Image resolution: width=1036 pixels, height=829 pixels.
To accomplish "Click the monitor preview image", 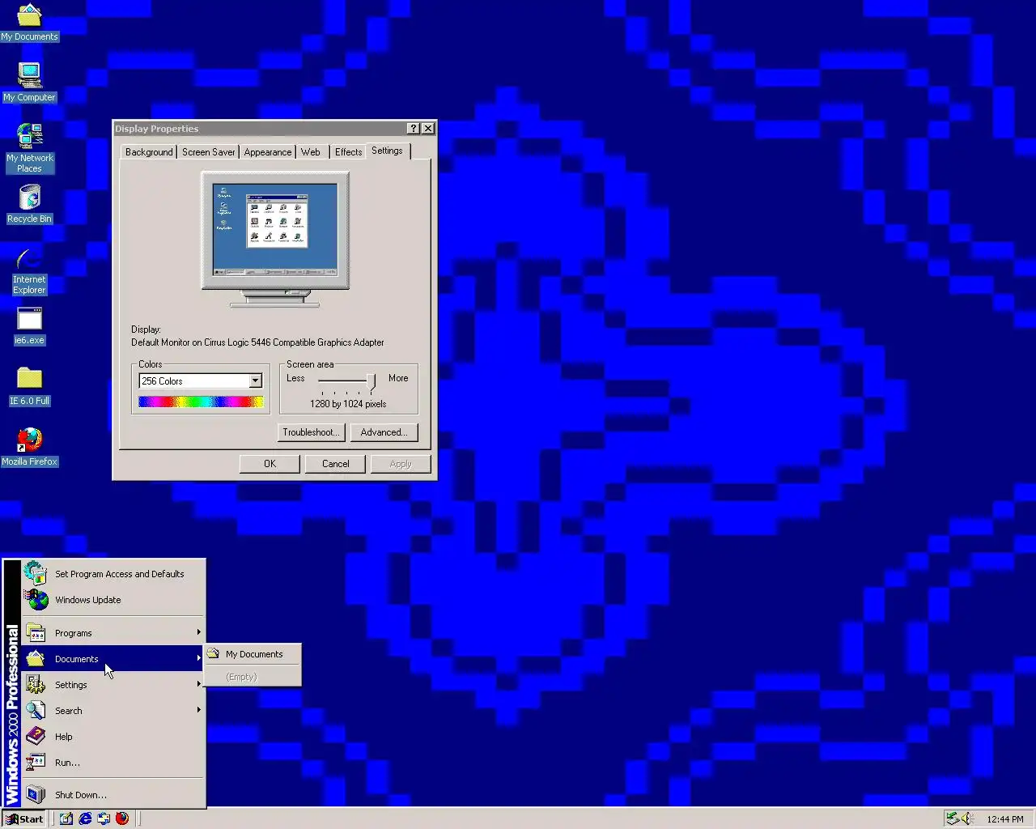I will [275, 240].
